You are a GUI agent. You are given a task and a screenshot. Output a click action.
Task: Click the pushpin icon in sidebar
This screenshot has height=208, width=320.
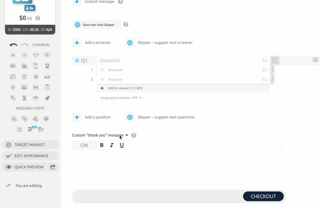pyautogui.click(x=47, y=98)
